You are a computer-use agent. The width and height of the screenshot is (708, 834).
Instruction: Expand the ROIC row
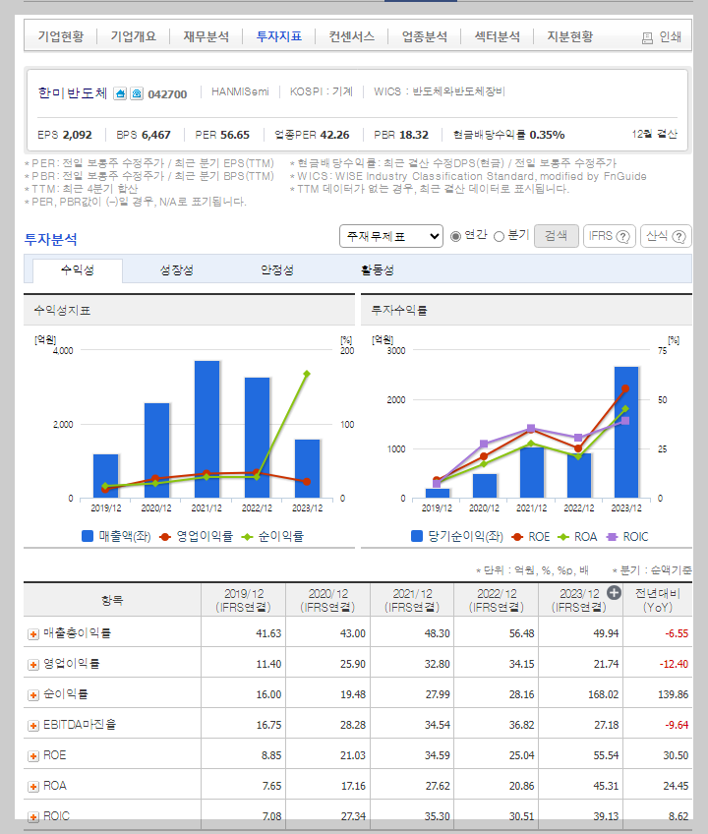click(33, 817)
